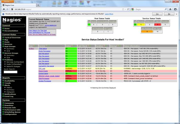Open Alerts Histogram
180x124 pixels.
[10, 92]
